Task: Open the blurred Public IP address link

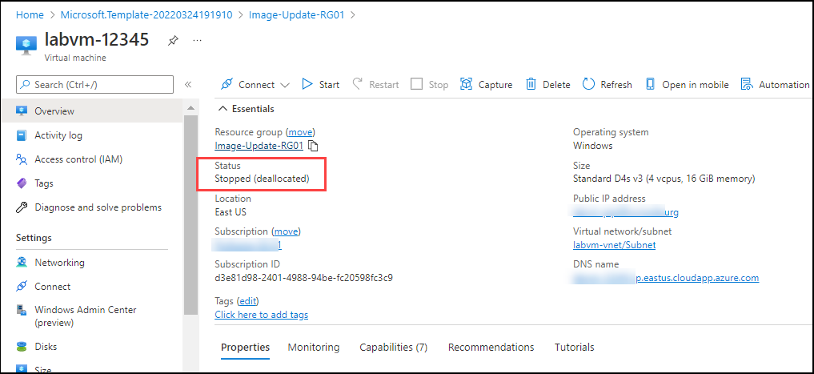Action: coord(626,212)
